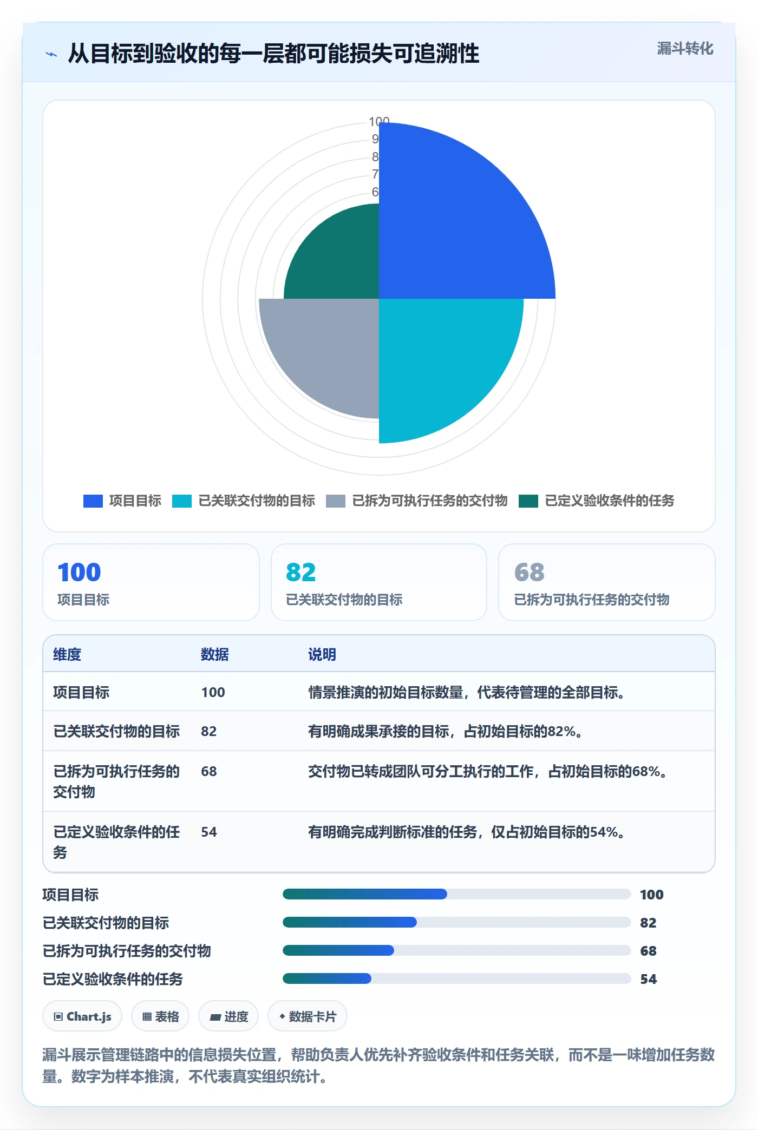Select the 68 data card
This screenshot has width=758, height=1130.
tap(607, 582)
